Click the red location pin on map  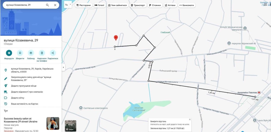116,38
